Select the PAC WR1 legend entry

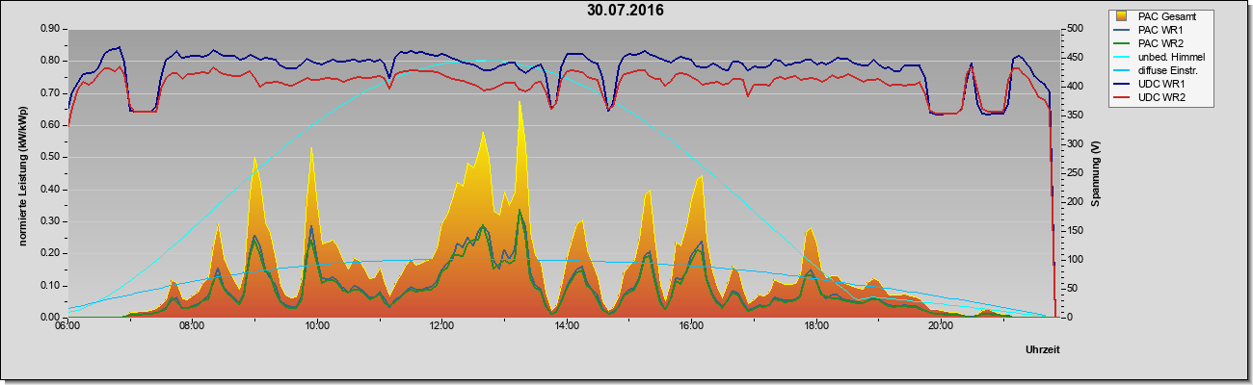pyautogui.click(x=1160, y=30)
